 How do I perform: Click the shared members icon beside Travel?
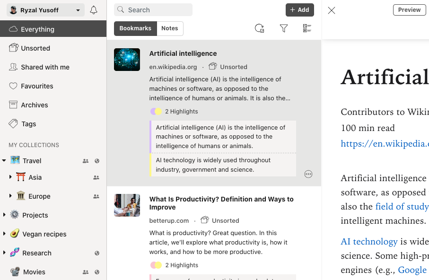pyautogui.click(x=86, y=161)
